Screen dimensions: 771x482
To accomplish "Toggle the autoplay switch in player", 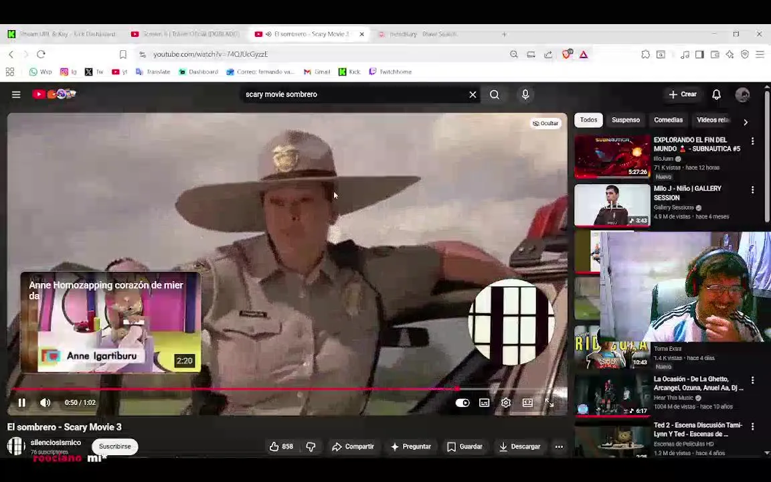I will [462, 403].
